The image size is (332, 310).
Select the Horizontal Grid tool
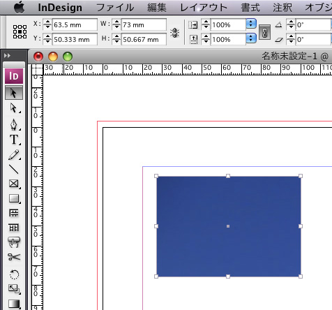tap(14, 213)
